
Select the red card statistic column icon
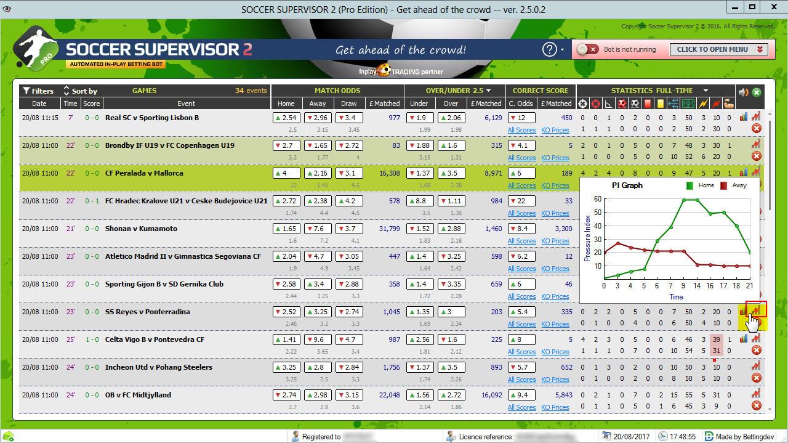coord(648,104)
